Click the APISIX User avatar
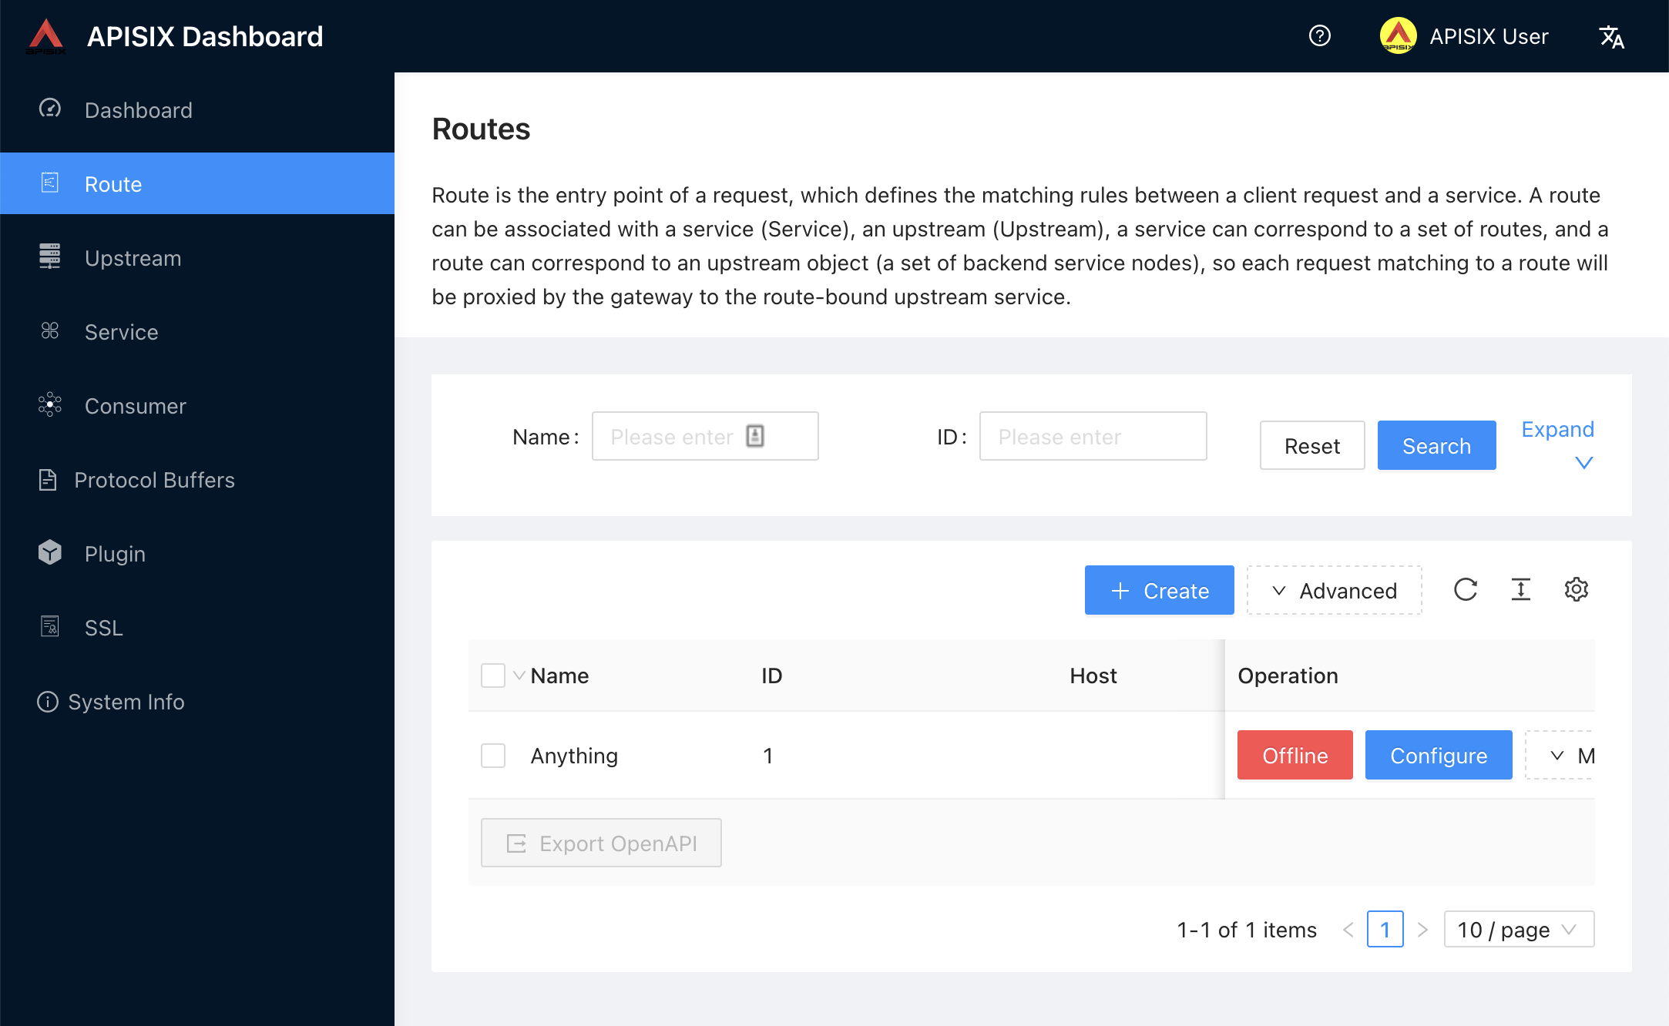This screenshot has width=1669, height=1026. click(1398, 36)
